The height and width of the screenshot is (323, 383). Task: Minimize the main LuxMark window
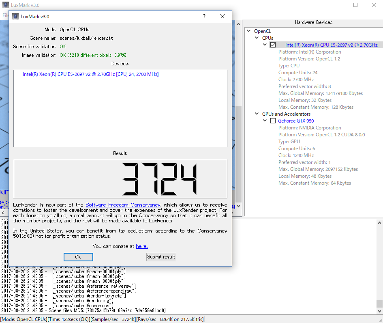point(337,5)
